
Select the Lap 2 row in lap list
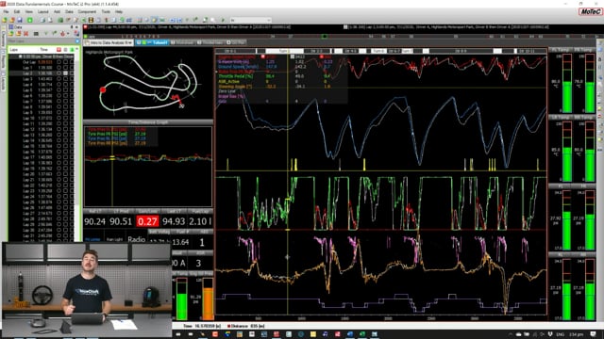tap(42, 73)
